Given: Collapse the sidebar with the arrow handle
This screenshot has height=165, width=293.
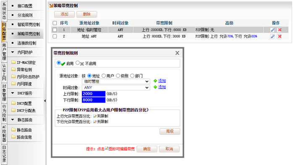Looking at the screenshot, I should [x=45, y=101].
